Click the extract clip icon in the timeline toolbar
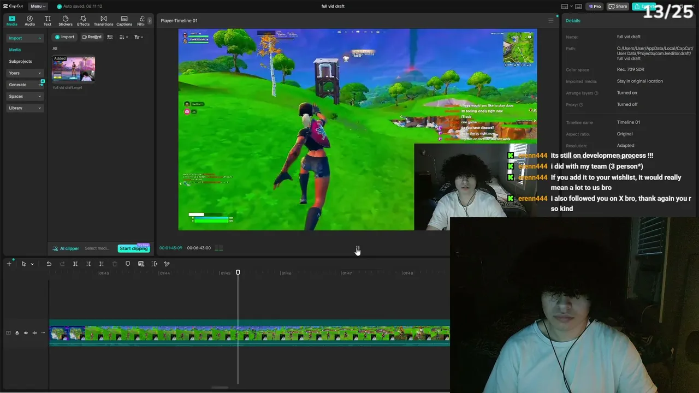 (x=155, y=264)
